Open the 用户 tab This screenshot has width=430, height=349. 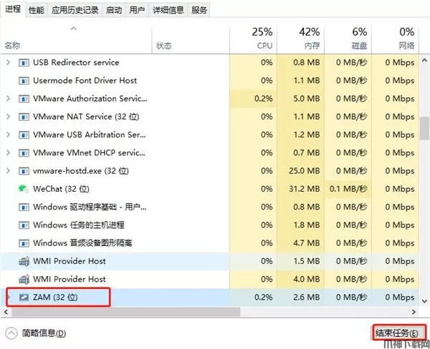click(x=137, y=11)
